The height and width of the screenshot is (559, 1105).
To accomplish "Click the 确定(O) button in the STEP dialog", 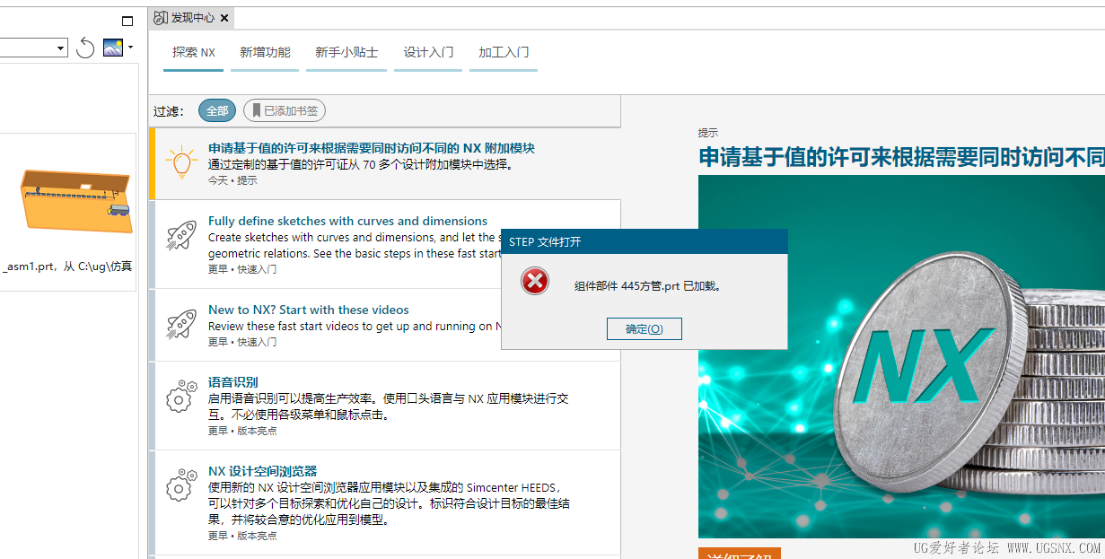I will coord(645,328).
